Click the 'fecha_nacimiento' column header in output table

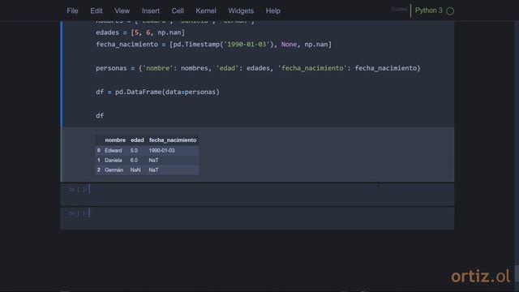173,140
